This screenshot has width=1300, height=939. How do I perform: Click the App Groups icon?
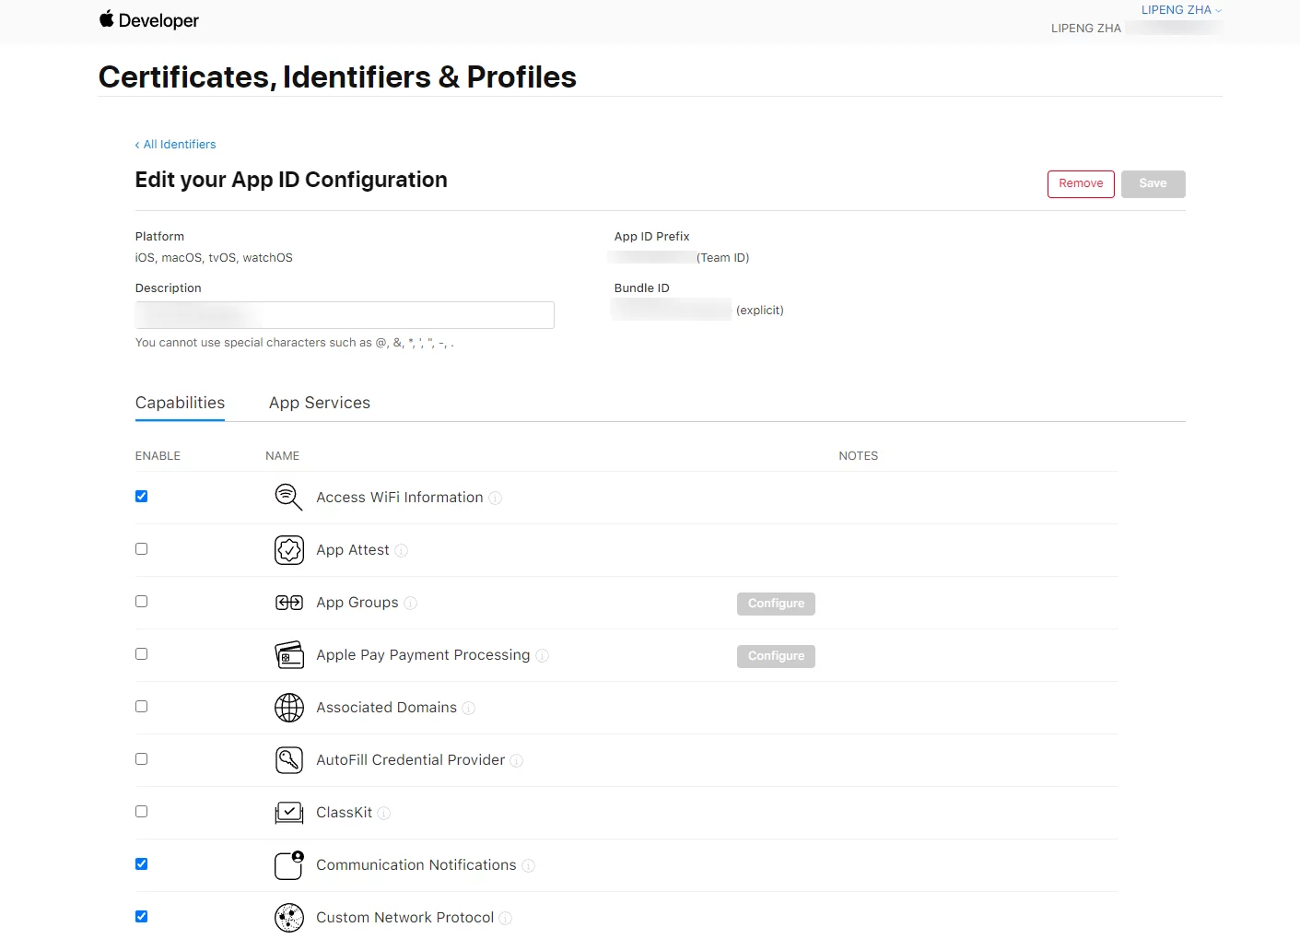(x=288, y=603)
